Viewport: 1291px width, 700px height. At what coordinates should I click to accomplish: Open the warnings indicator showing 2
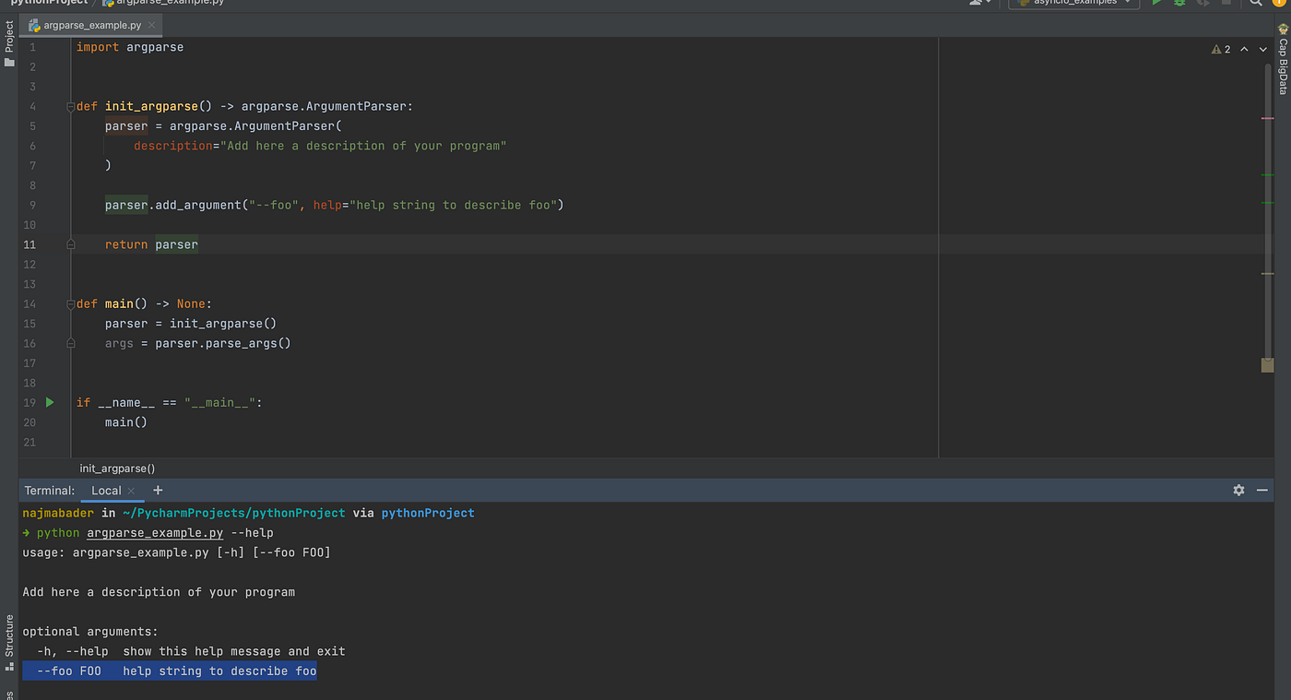point(1221,50)
